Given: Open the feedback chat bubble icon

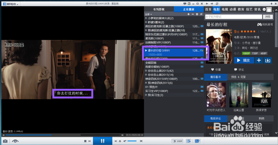Looking at the screenshot, I should (185, 4).
